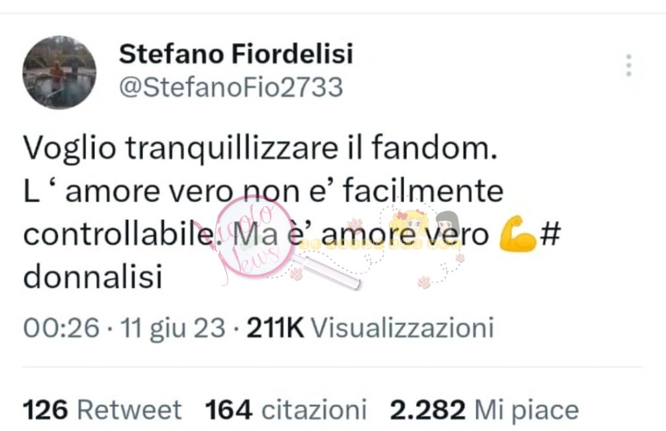Image resolution: width=666 pixels, height=431 pixels.
Task: Click the 00:26 timestamp
Action: [61, 328]
